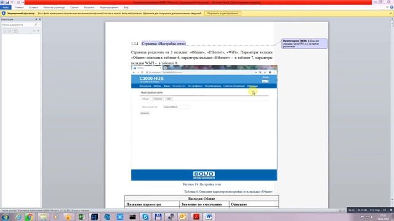This screenshot has width=394, height=221.
Task: Click the highlighted heading Страница «Настройка сети»
Action: click(x=164, y=44)
